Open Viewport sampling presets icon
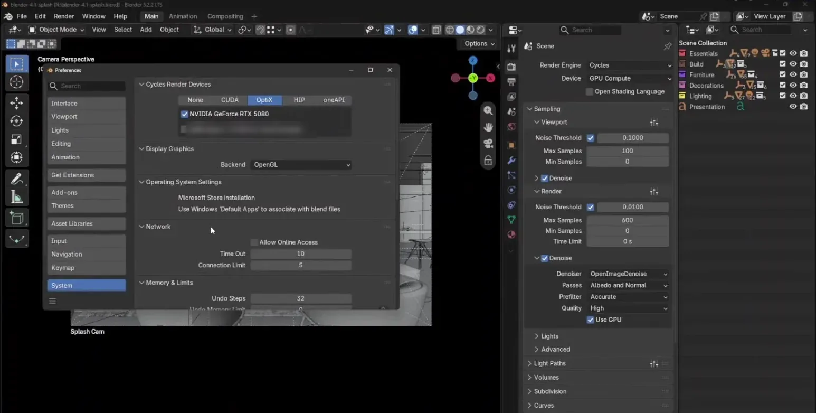The image size is (816, 413). [654, 123]
